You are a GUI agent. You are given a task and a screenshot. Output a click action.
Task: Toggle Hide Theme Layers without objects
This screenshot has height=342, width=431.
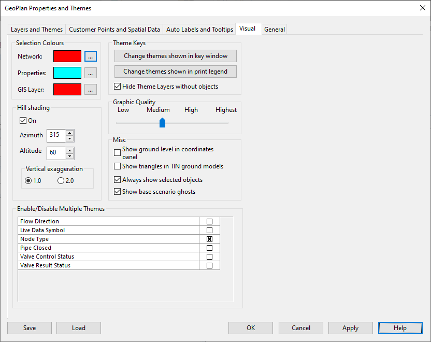click(166, 87)
